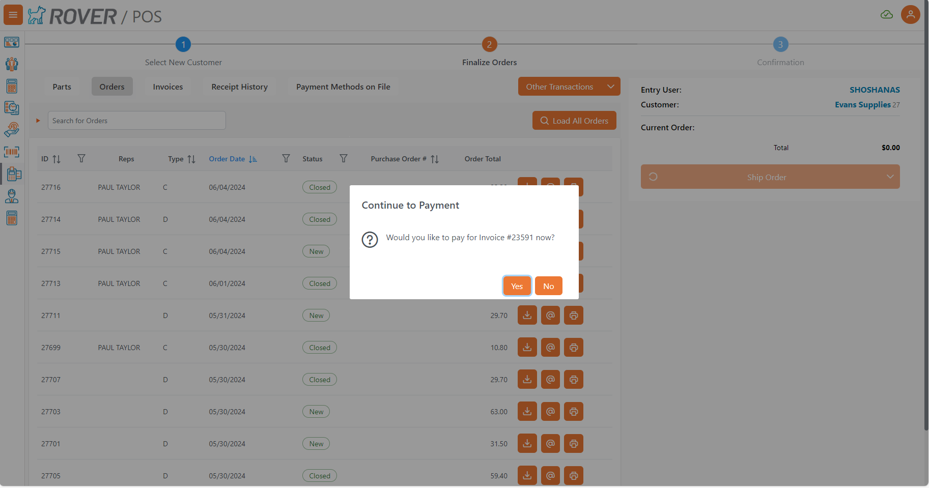Open the barcode scanner tool in the sidebar
The image size is (929, 488).
[11, 152]
